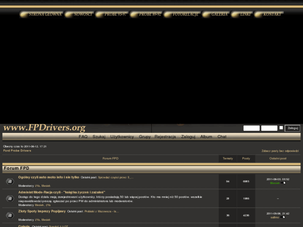Open green Mesiek last-poster link

pyautogui.click(x=275, y=183)
